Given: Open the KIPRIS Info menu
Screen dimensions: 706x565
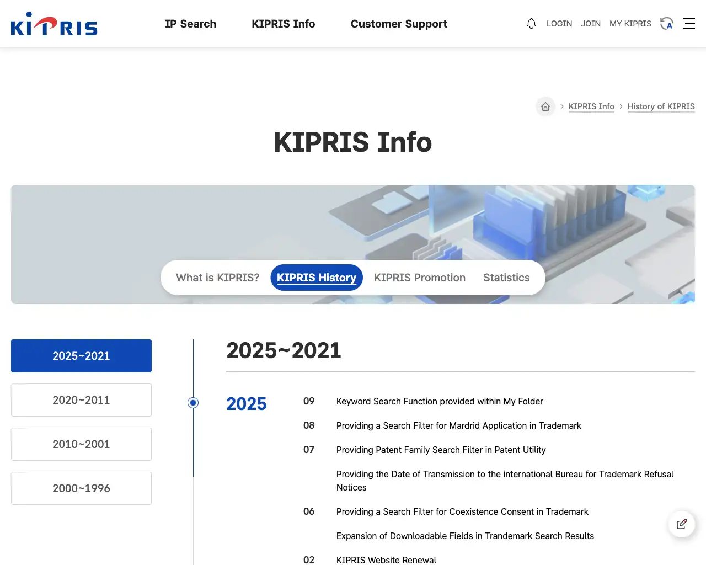Looking at the screenshot, I should [x=284, y=24].
